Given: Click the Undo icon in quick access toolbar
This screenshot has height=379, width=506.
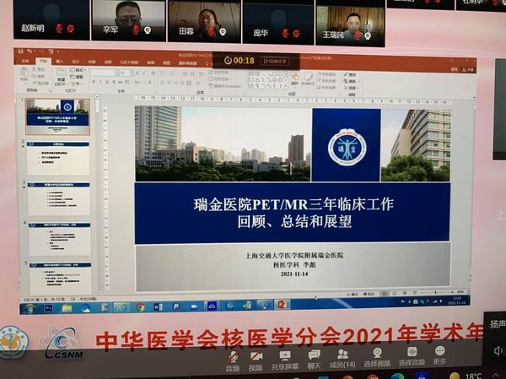Looking at the screenshot, I should coord(30,51).
